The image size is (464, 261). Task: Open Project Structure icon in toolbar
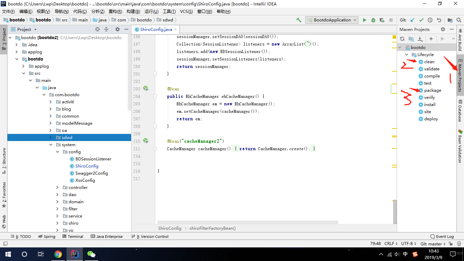pos(450,20)
